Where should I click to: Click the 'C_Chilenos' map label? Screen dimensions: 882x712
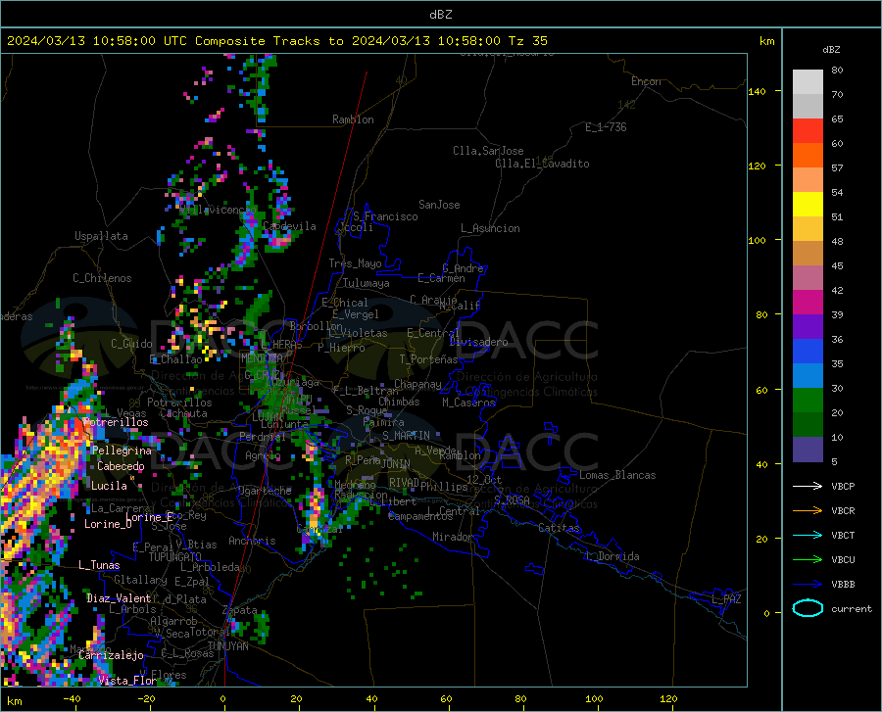point(102,278)
